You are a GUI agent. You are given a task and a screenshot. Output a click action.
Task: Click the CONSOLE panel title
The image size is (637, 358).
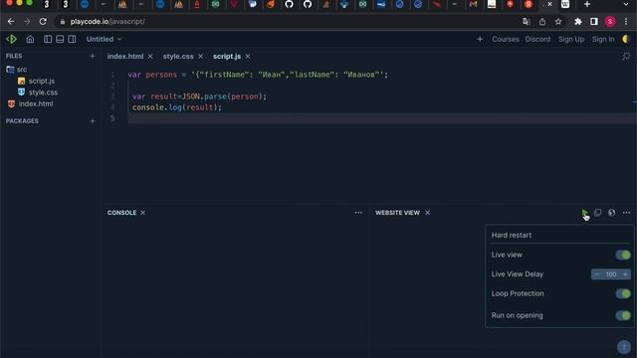[x=121, y=213]
